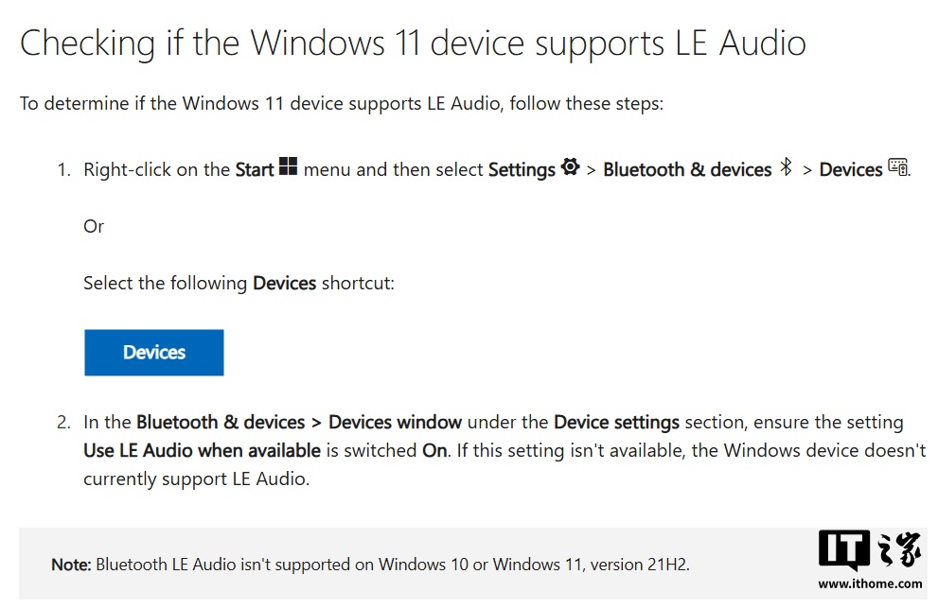Click the bold Settings text in step 1
The image size is (938, 609).
point(522,170)
